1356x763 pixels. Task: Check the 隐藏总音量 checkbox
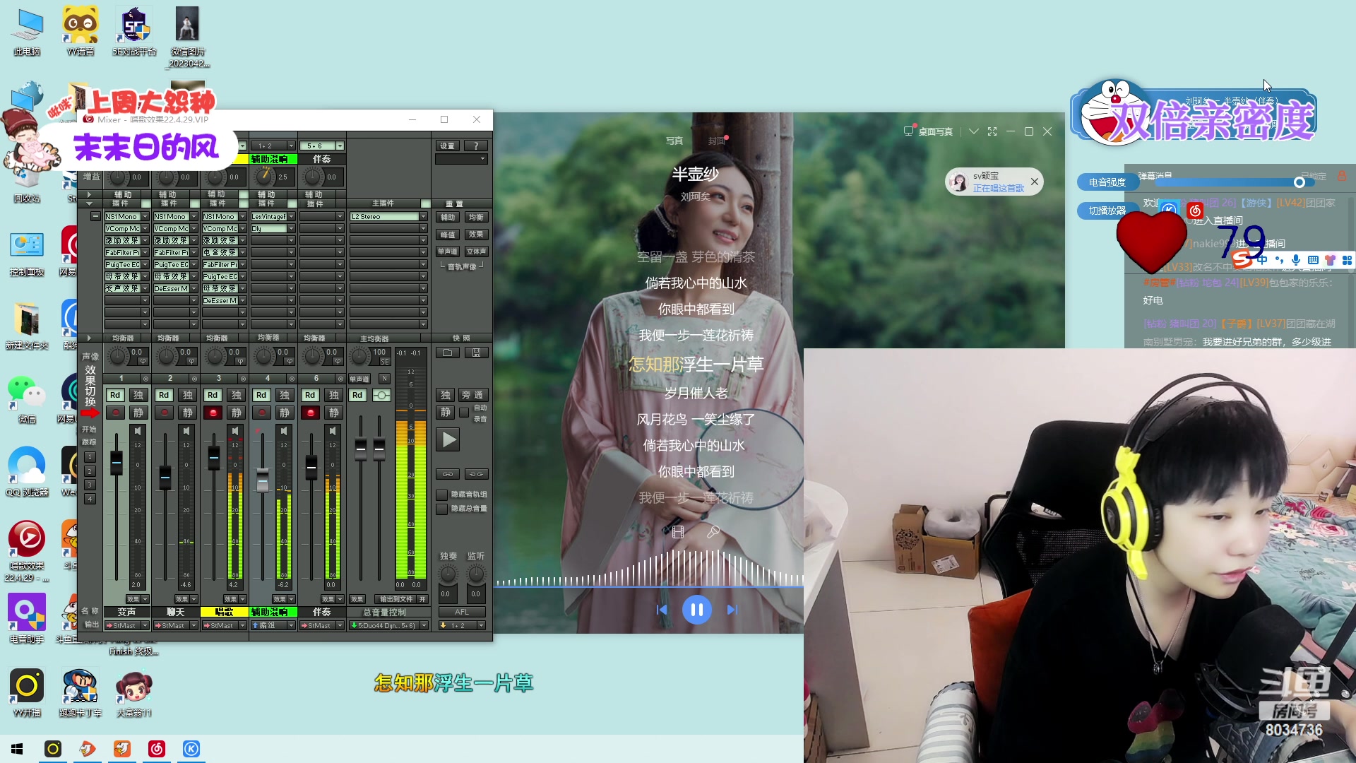click(x=442, y=509)
